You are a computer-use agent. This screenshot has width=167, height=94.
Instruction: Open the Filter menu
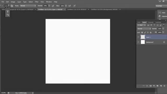(x=37, y=2)
